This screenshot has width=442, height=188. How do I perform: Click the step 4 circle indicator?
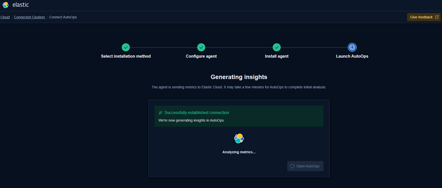click(352, 47)
